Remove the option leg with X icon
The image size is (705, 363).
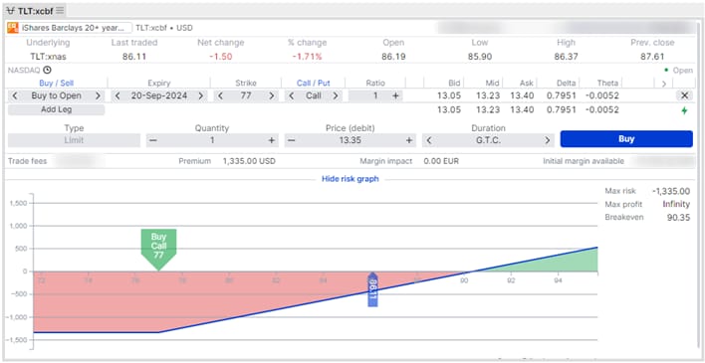point(684,95)
